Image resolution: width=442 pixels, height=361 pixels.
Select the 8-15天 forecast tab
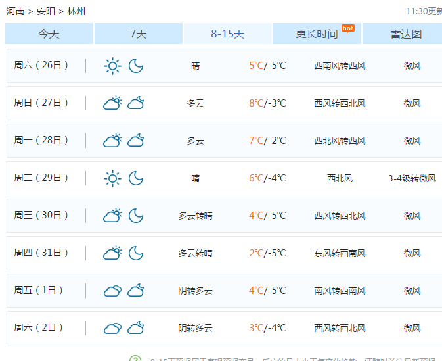click(x=227, y=34)
